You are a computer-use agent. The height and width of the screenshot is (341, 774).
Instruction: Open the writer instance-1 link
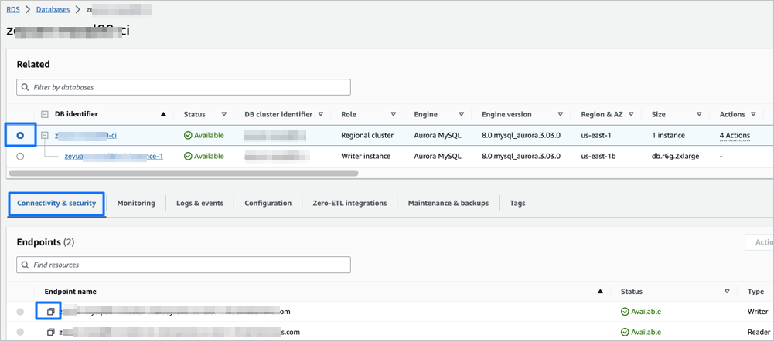[x=113, y=157]
